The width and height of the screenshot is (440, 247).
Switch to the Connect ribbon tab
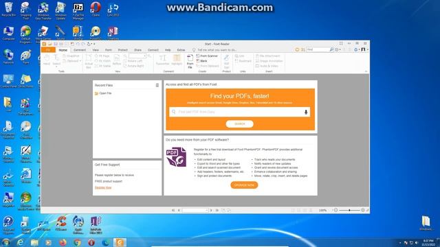[x=153, y=50]
